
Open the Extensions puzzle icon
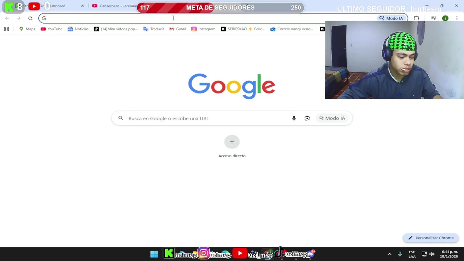pos(416,18)
